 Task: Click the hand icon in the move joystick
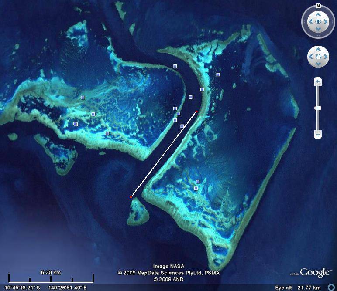point(318,57)
